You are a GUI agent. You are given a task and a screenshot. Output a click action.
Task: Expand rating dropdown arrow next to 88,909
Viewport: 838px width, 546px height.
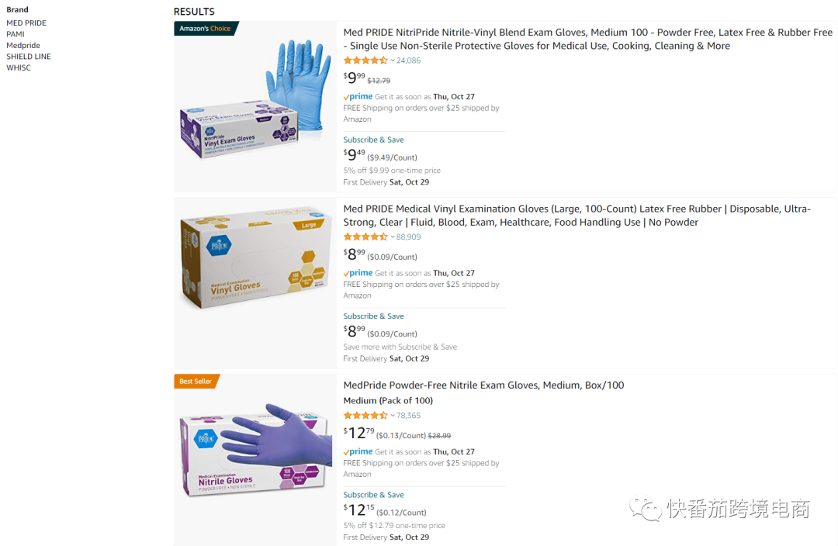(x=393, y=237)
